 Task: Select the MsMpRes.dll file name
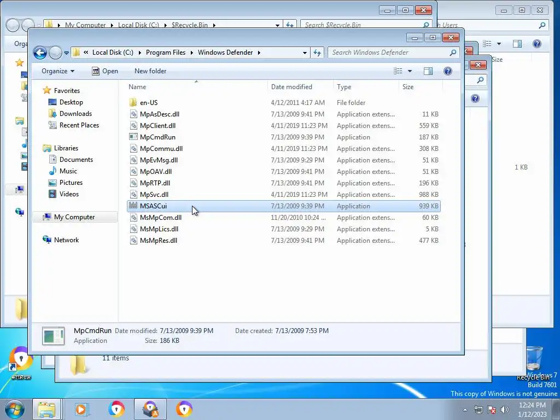coord(159,241)
